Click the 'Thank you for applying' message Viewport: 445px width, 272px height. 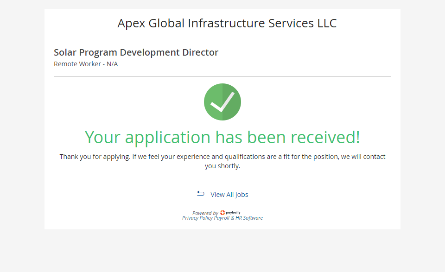point(222,157)
